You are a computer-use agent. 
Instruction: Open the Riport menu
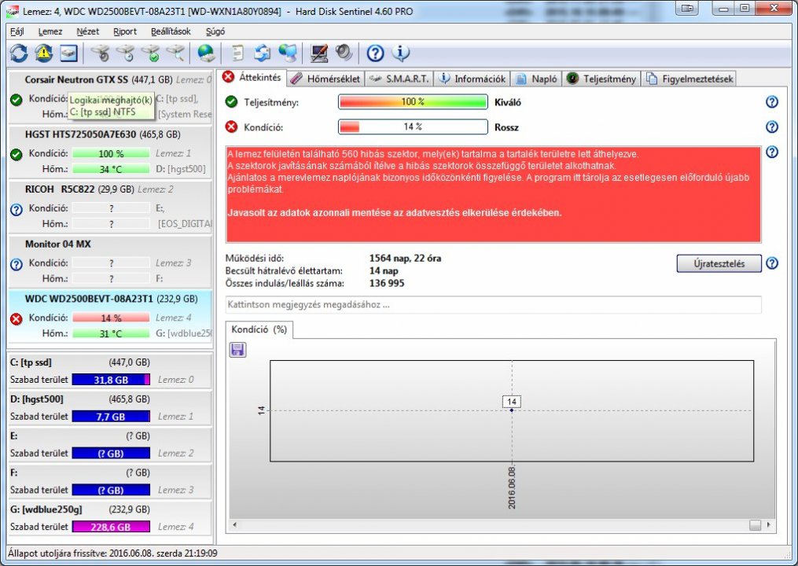[125, 31]
